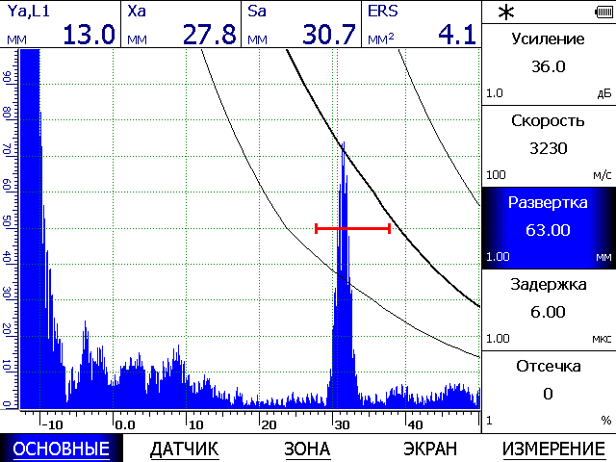Switch to the ДАТЧИК tab
This screenshot has height=462, width=616.
tap(185, 448)
